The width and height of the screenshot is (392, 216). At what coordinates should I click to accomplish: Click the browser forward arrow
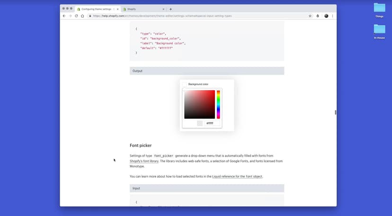tap(70, 16)
